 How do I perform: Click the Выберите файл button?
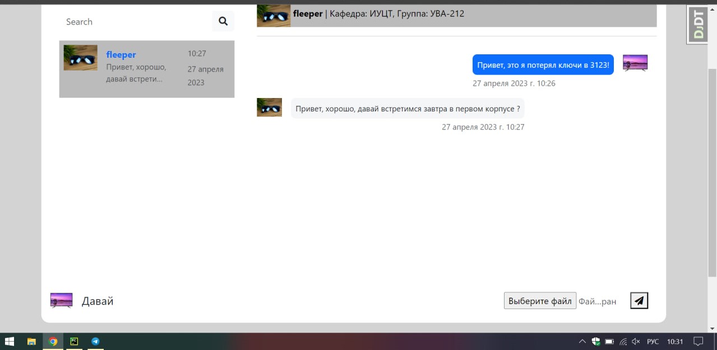click(540, 301)
